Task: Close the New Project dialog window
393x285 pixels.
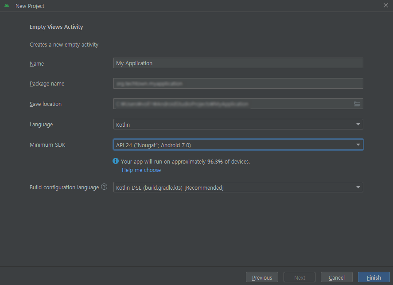Action: point(385,5)
